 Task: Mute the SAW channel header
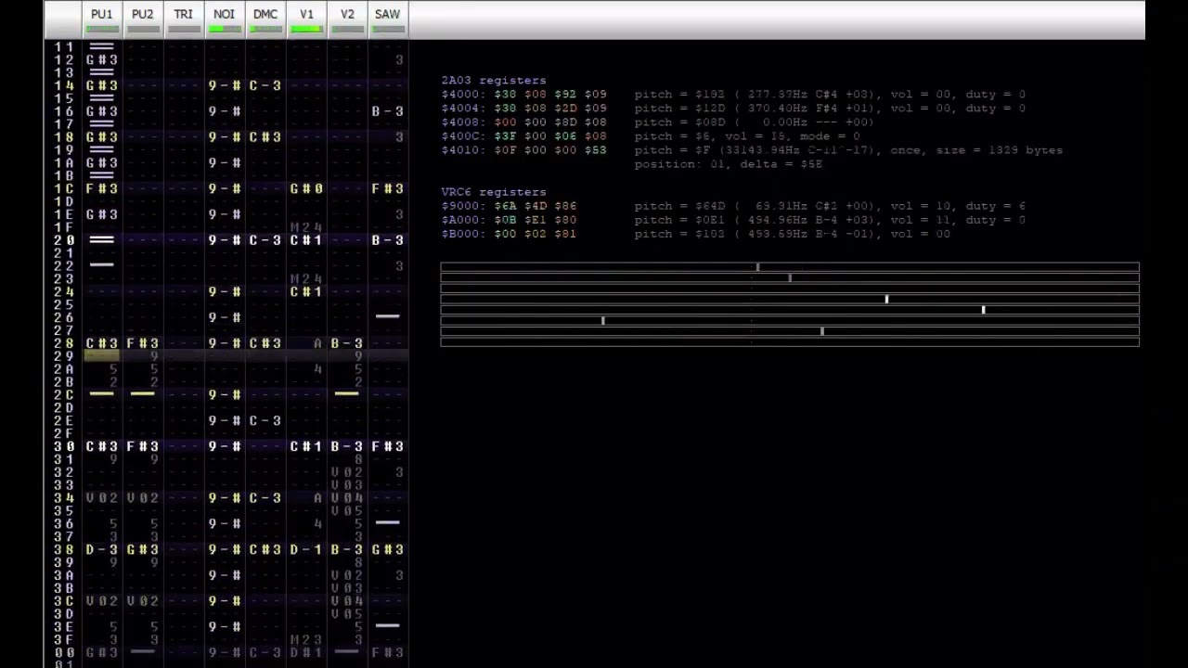tap(388, 19)
